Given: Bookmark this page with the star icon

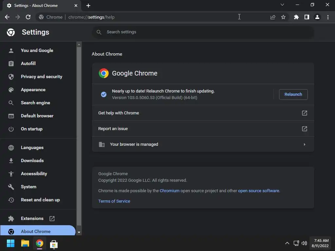Looking at the screenshot, I should coord(283,17).
